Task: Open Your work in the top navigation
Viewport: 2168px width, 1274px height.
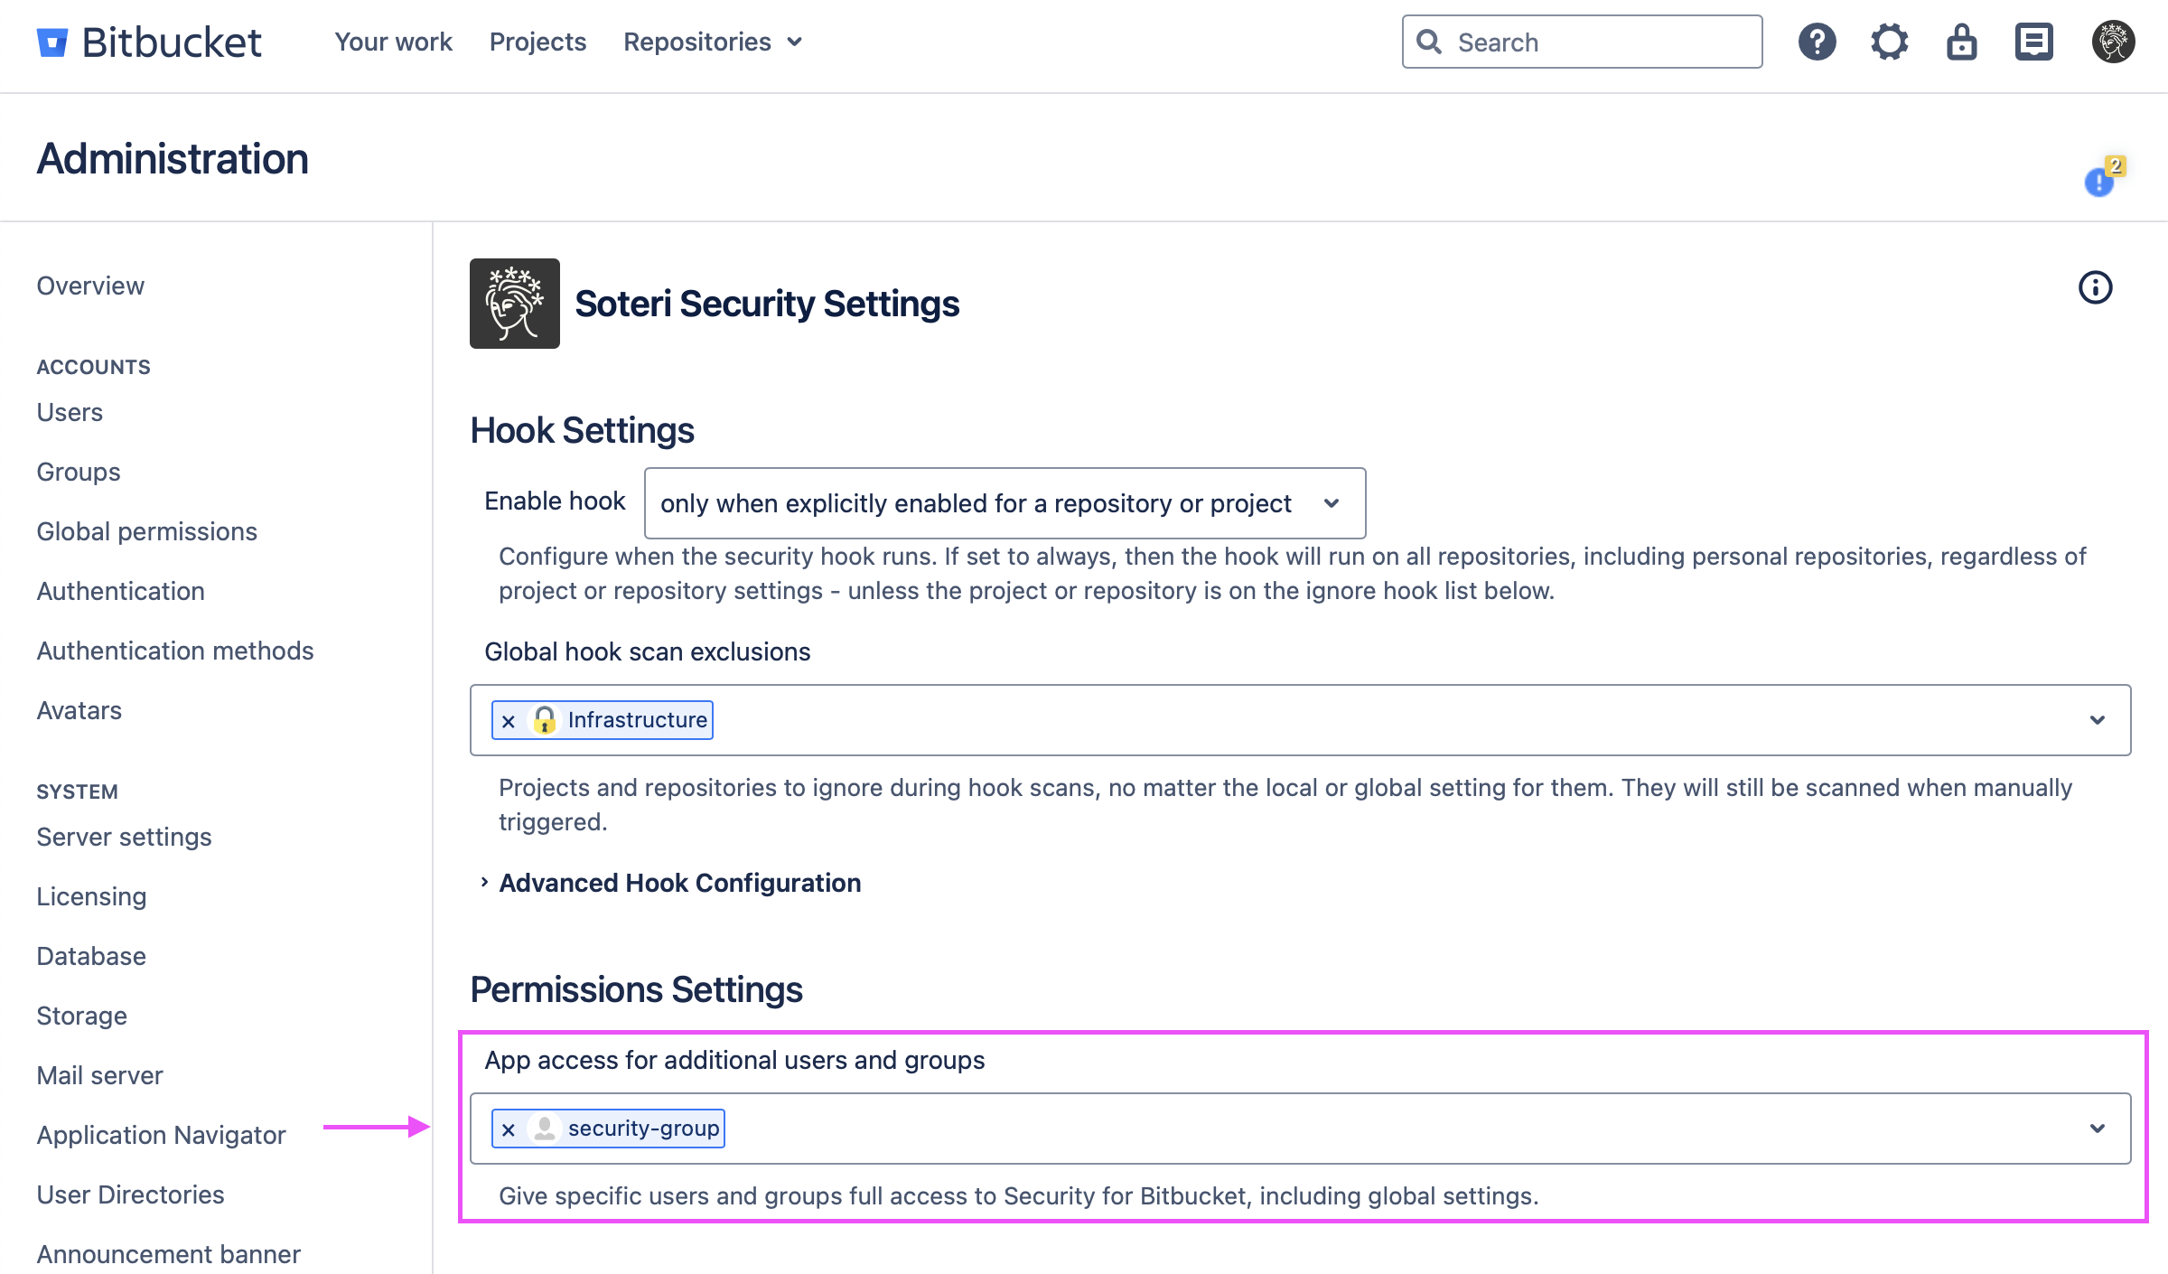Action: pyautogui.click(x=393, y=42)
